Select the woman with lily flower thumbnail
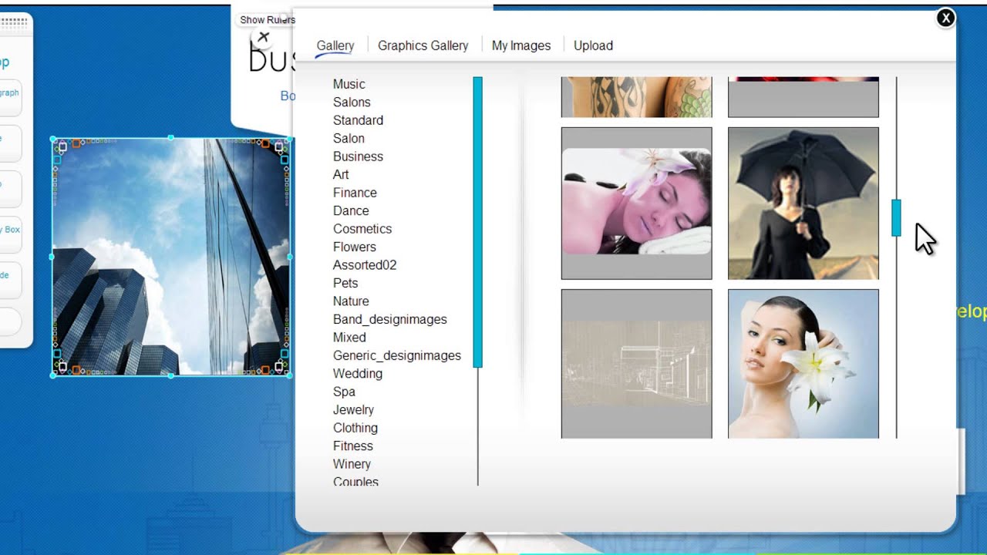 (803, 364)
